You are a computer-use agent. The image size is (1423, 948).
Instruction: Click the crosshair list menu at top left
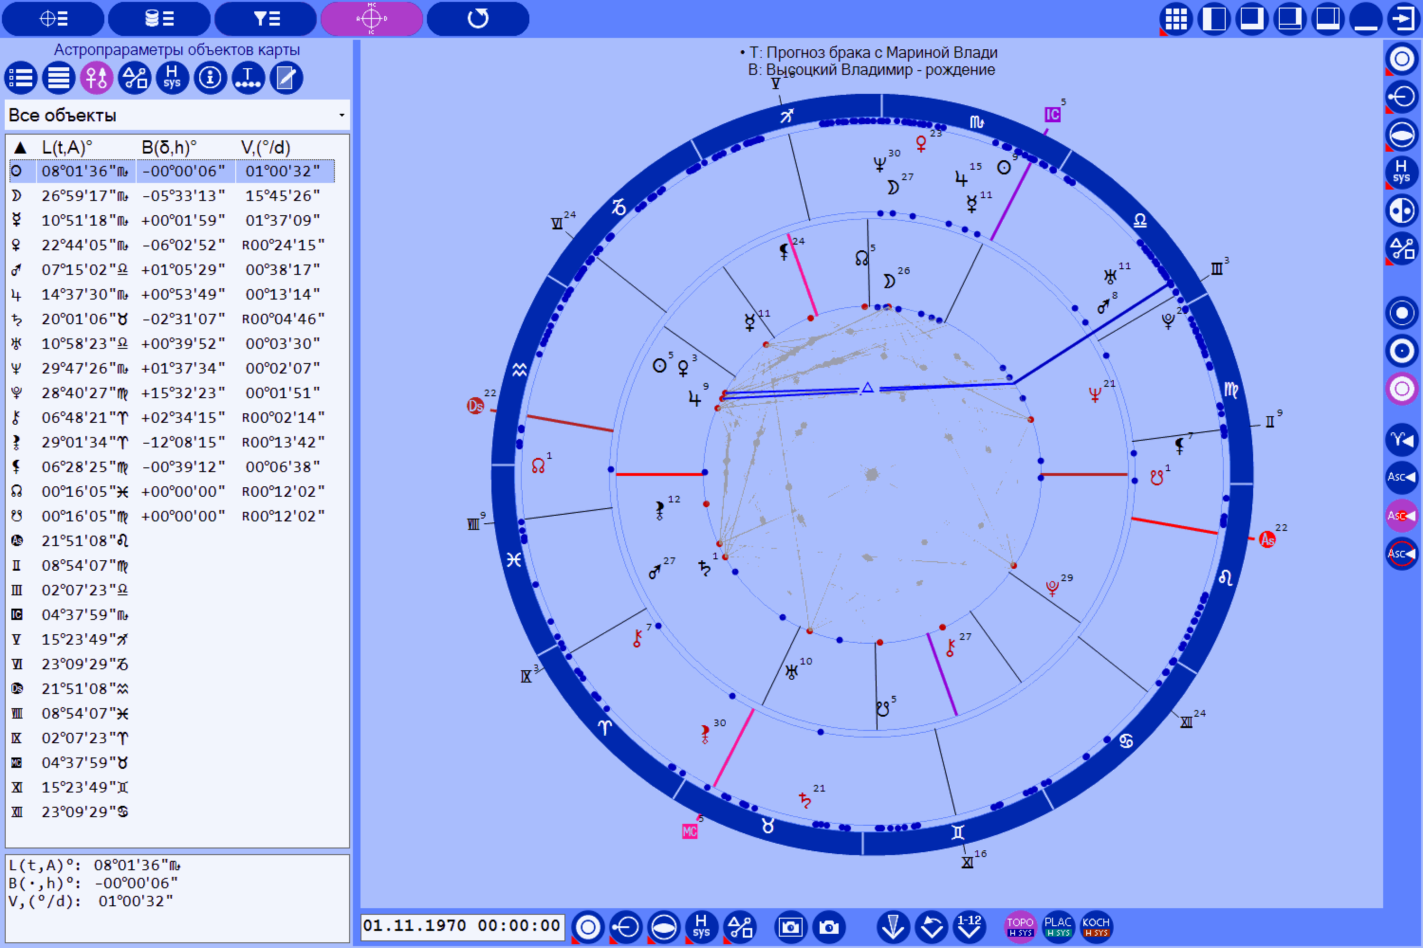coord(52,19)
